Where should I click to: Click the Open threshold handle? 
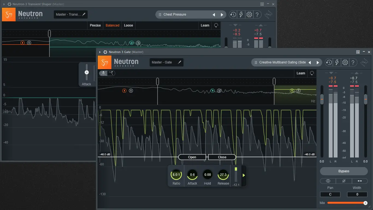coord(192,157)
